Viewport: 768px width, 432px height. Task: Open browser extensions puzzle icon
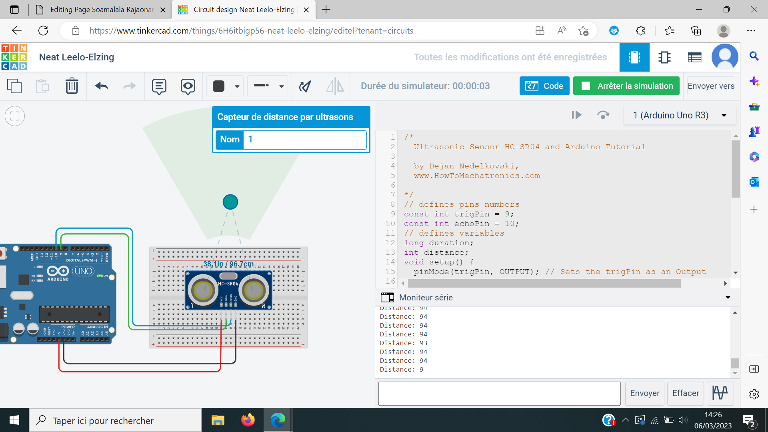(x=640, y=31)
